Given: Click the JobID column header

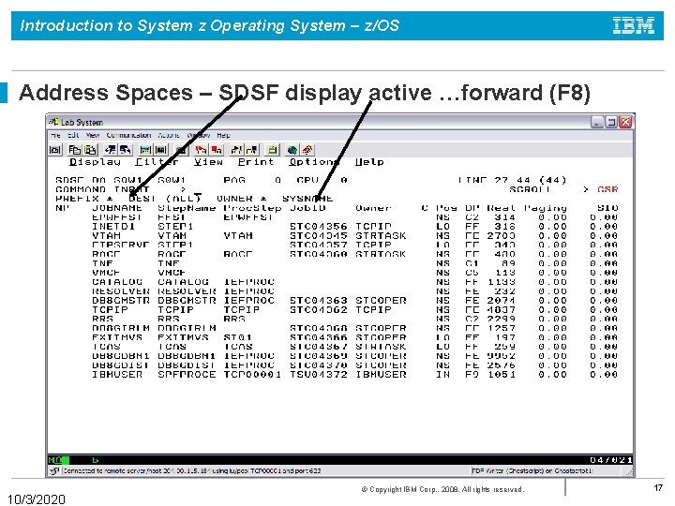Looking at the screenshot, I should coord(307,208).
